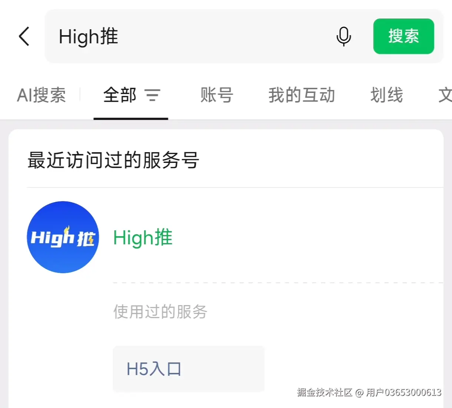Click the 最近访问过的服务号 heading
The image size is (452, 408).
[113, 160]
